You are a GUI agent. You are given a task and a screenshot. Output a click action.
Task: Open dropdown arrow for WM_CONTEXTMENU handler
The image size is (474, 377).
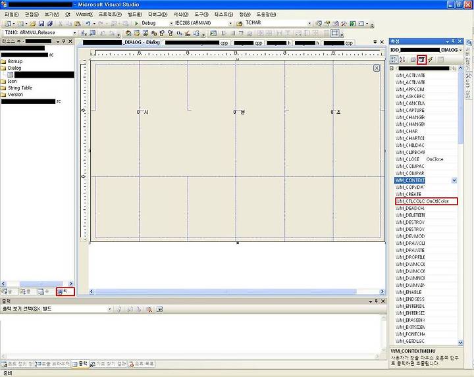(454, 180)
